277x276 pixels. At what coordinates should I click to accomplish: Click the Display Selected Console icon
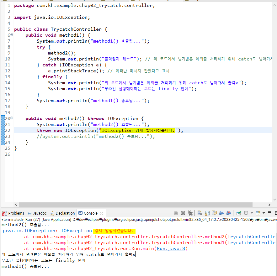click(x=246, y=213)
